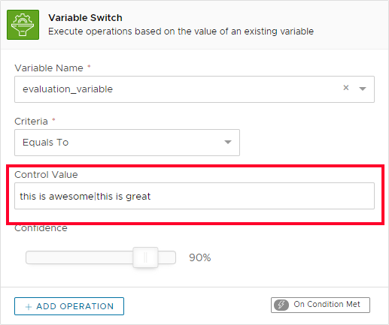The image size is (389, 325).
Task: Toggle the On Condition Met switch
Action: (x=321, y=305)
